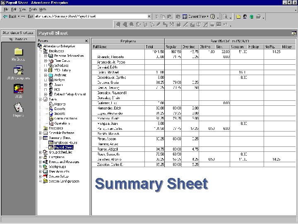Expand the Group Schedules tree node
Image resolution: width=298 pixels, height=224 pixels.
pyautogui.click(x=40, y=152)
